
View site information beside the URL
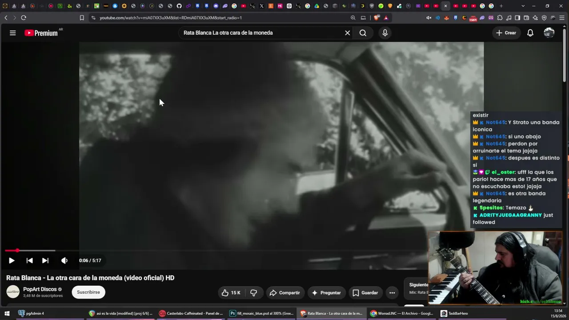(x=93, y=18)
